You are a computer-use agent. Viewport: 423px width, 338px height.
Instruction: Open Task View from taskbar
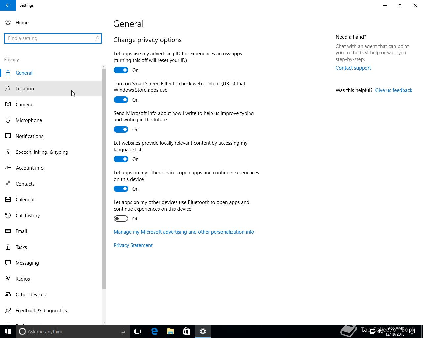point(137,331)
